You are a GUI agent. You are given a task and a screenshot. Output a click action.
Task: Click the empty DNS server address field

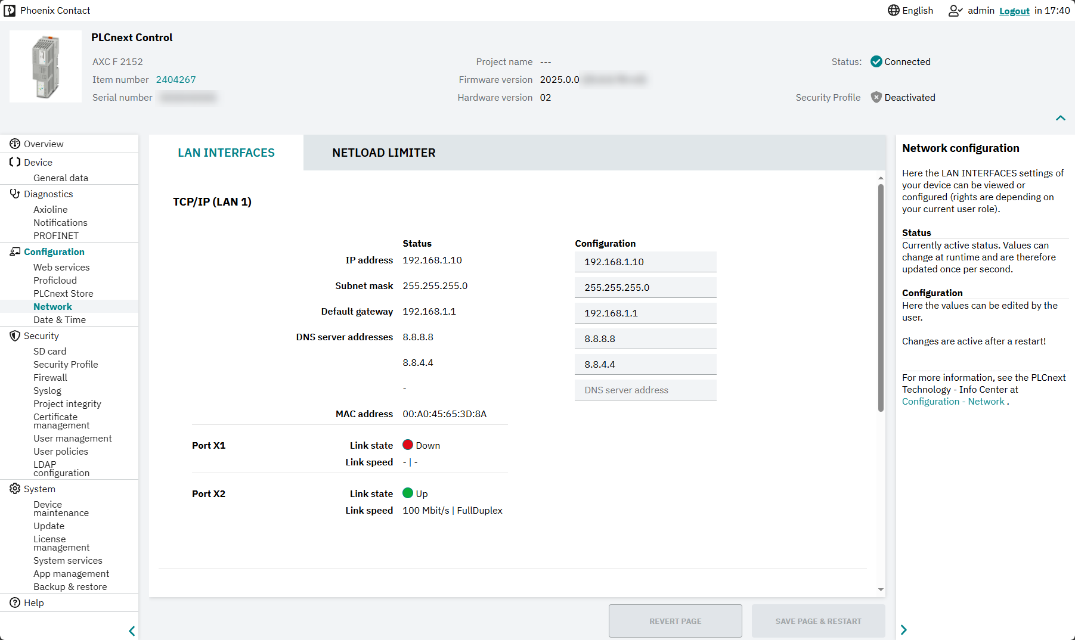(645, 390)
